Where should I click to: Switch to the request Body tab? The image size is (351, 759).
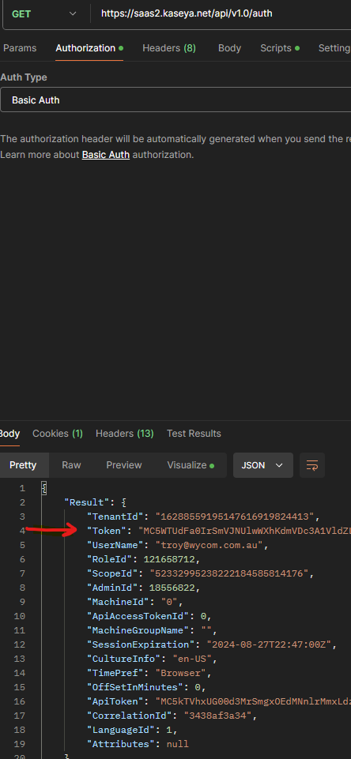point(229,48)
